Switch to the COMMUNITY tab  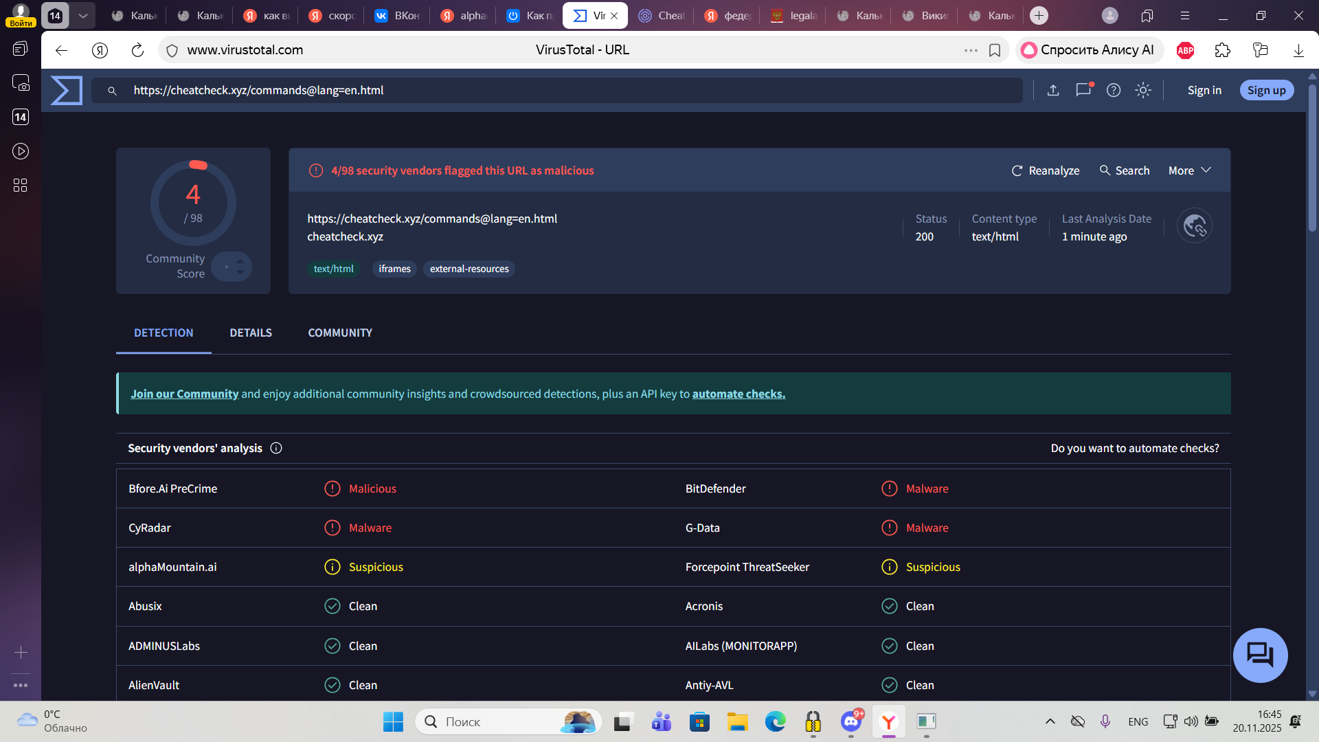pyautogui.click(x=340, y=333)
